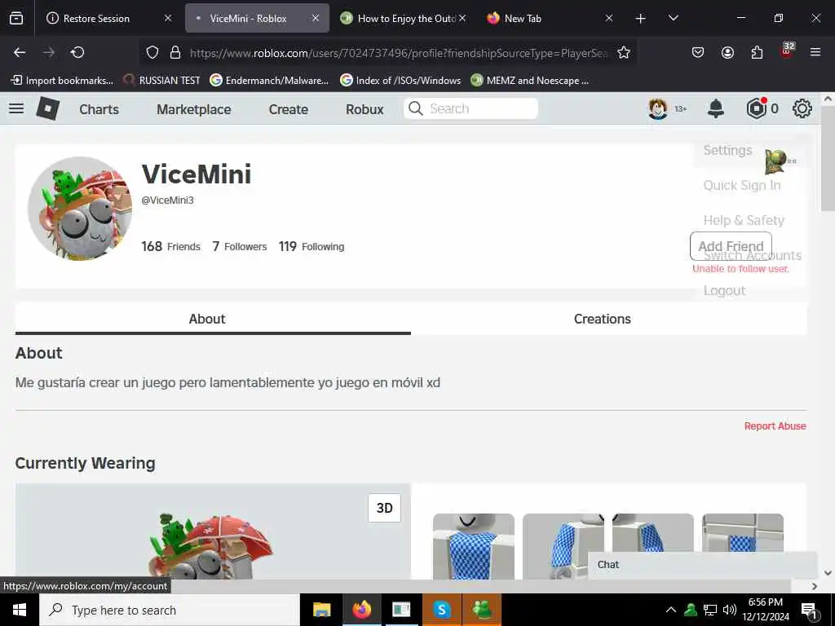Click Import bookmarks in bookmarks bar
This screenshot has width=835, height=626.
[62, 81]
